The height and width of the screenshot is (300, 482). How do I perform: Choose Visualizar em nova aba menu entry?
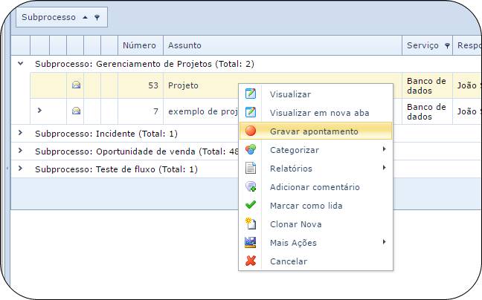pyautogui.click(x=315, y=113)
